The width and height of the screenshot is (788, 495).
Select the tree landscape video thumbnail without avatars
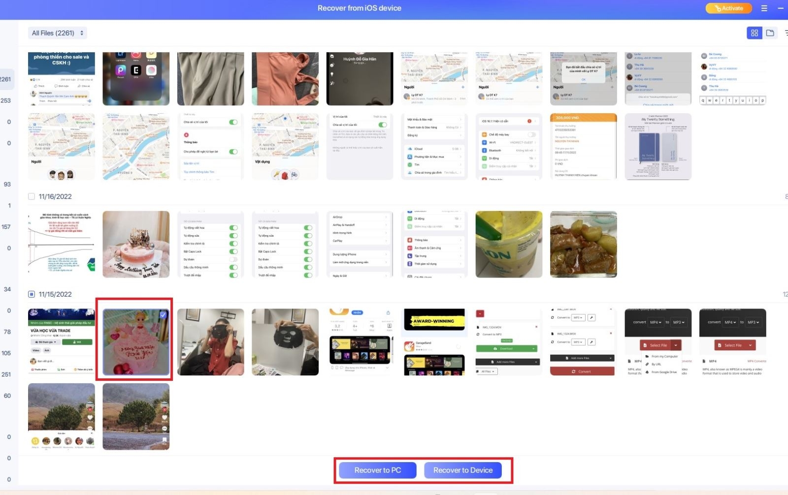click(136, 417)
